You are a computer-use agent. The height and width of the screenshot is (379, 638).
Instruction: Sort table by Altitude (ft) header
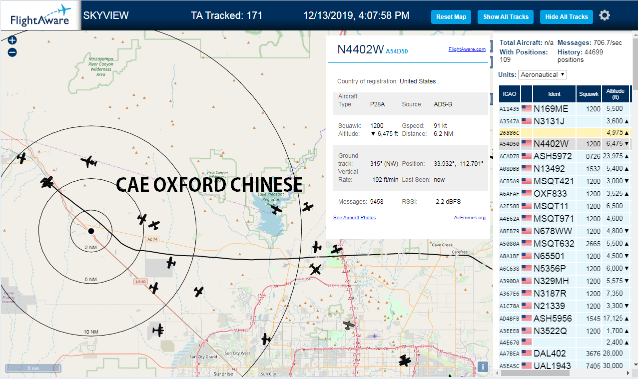point(616,94)
